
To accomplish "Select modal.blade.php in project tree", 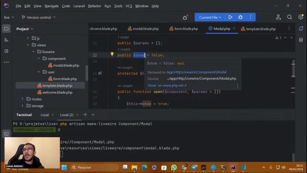I will tap(64, 65).
